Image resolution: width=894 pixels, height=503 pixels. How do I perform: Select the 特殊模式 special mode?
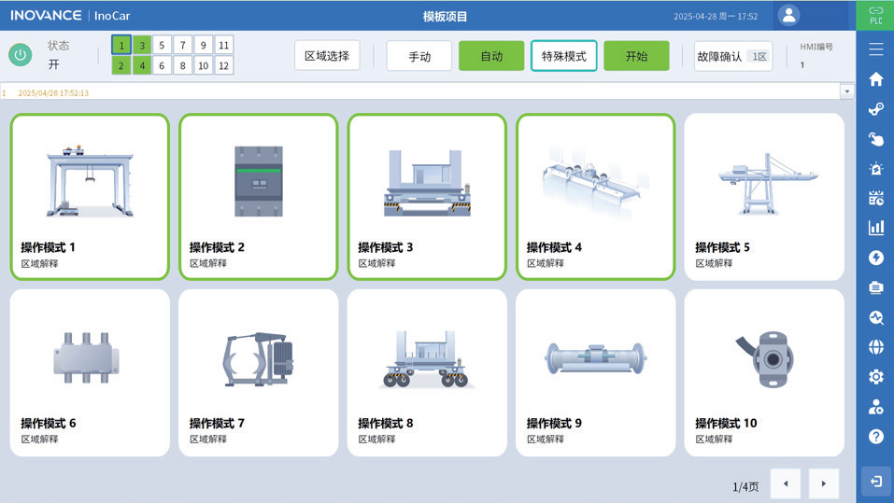pyautogui.click(x=563, y=56)
